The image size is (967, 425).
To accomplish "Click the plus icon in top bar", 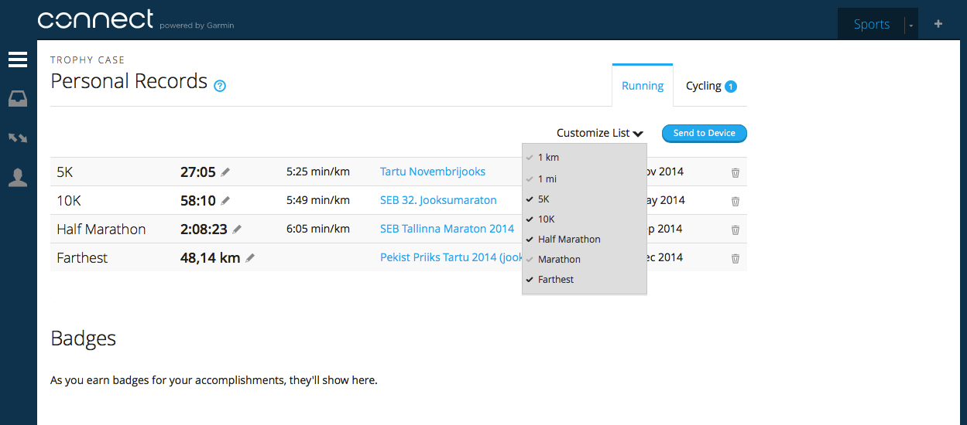I will pyautogui.click(x=938, y=24).
